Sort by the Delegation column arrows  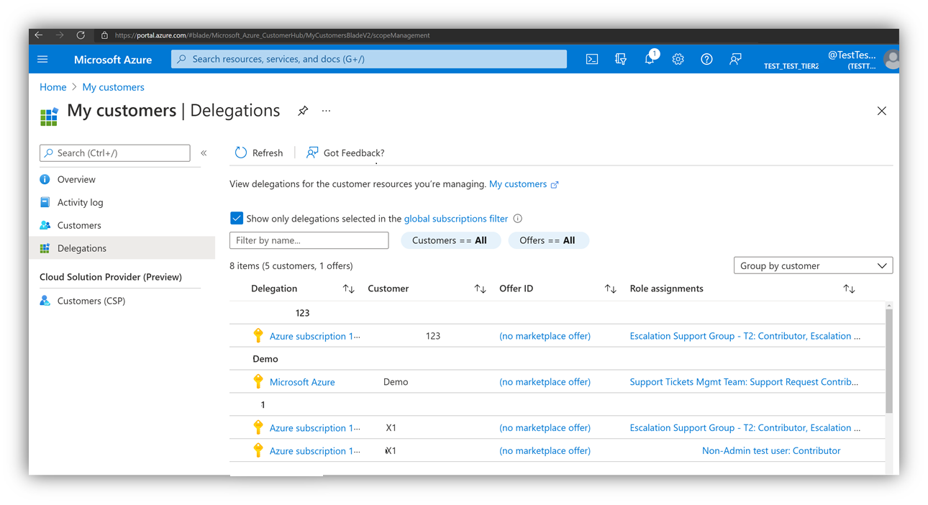(x=349, y=288)
